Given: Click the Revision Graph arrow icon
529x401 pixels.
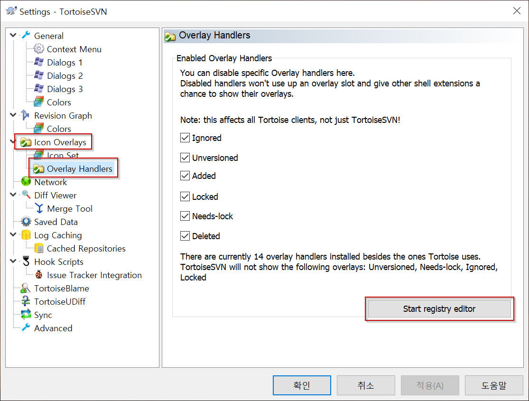Looking at the screenshot, I should click(25, 115).
